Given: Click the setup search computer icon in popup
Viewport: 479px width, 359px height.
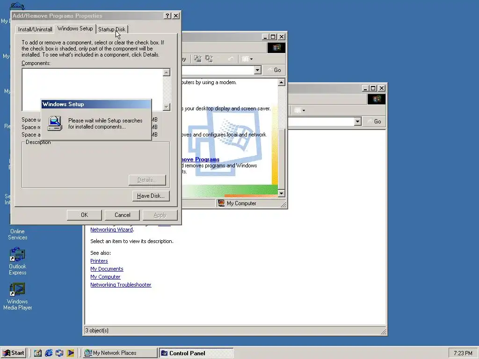Looking at the screenshot, I should (55, 123).
